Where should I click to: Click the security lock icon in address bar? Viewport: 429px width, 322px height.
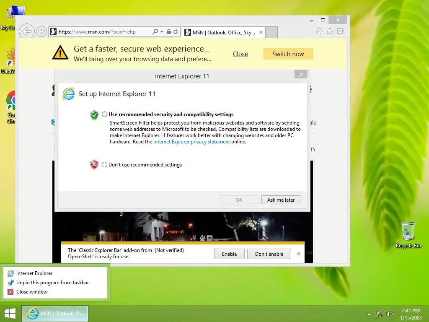169,31
